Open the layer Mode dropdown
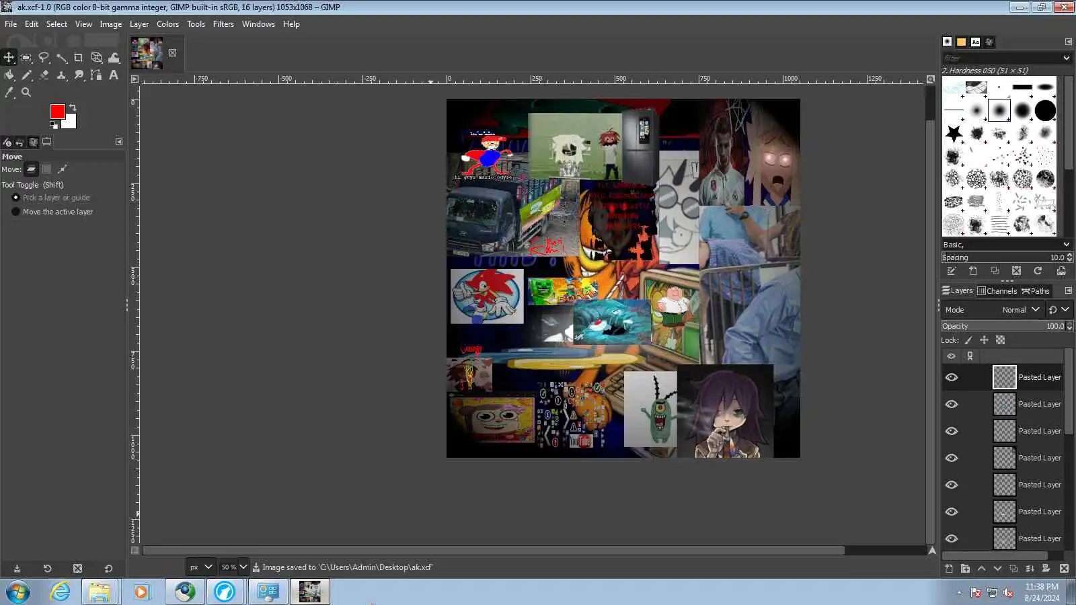Screen dimensions: 1076x605 click(993, 310)
